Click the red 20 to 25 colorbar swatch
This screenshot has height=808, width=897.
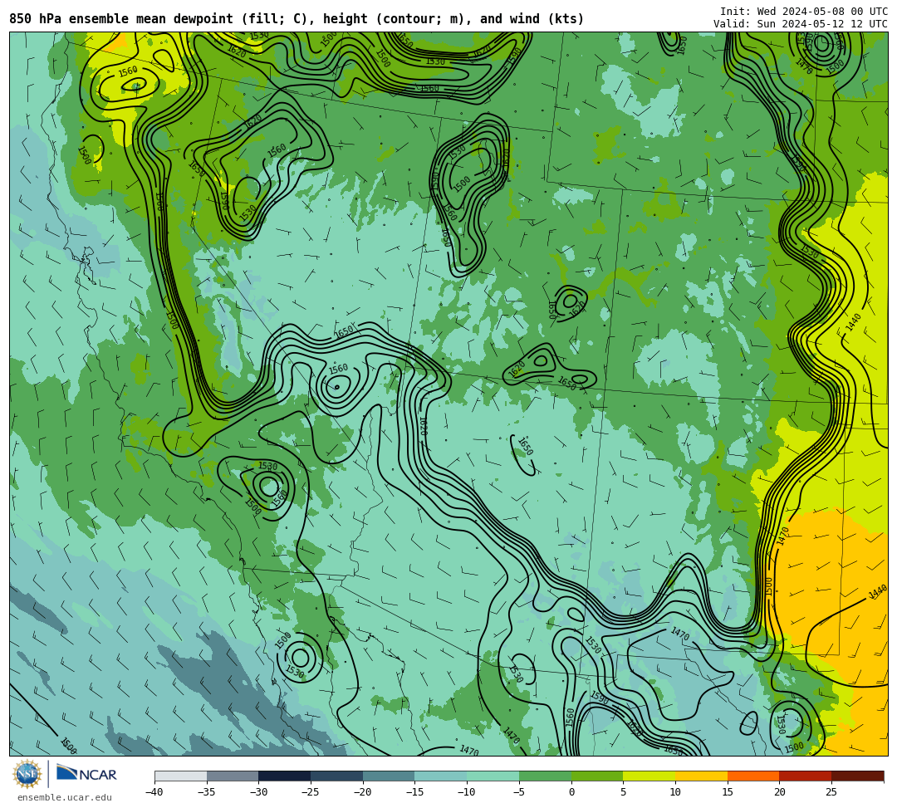tap(806, 776)
